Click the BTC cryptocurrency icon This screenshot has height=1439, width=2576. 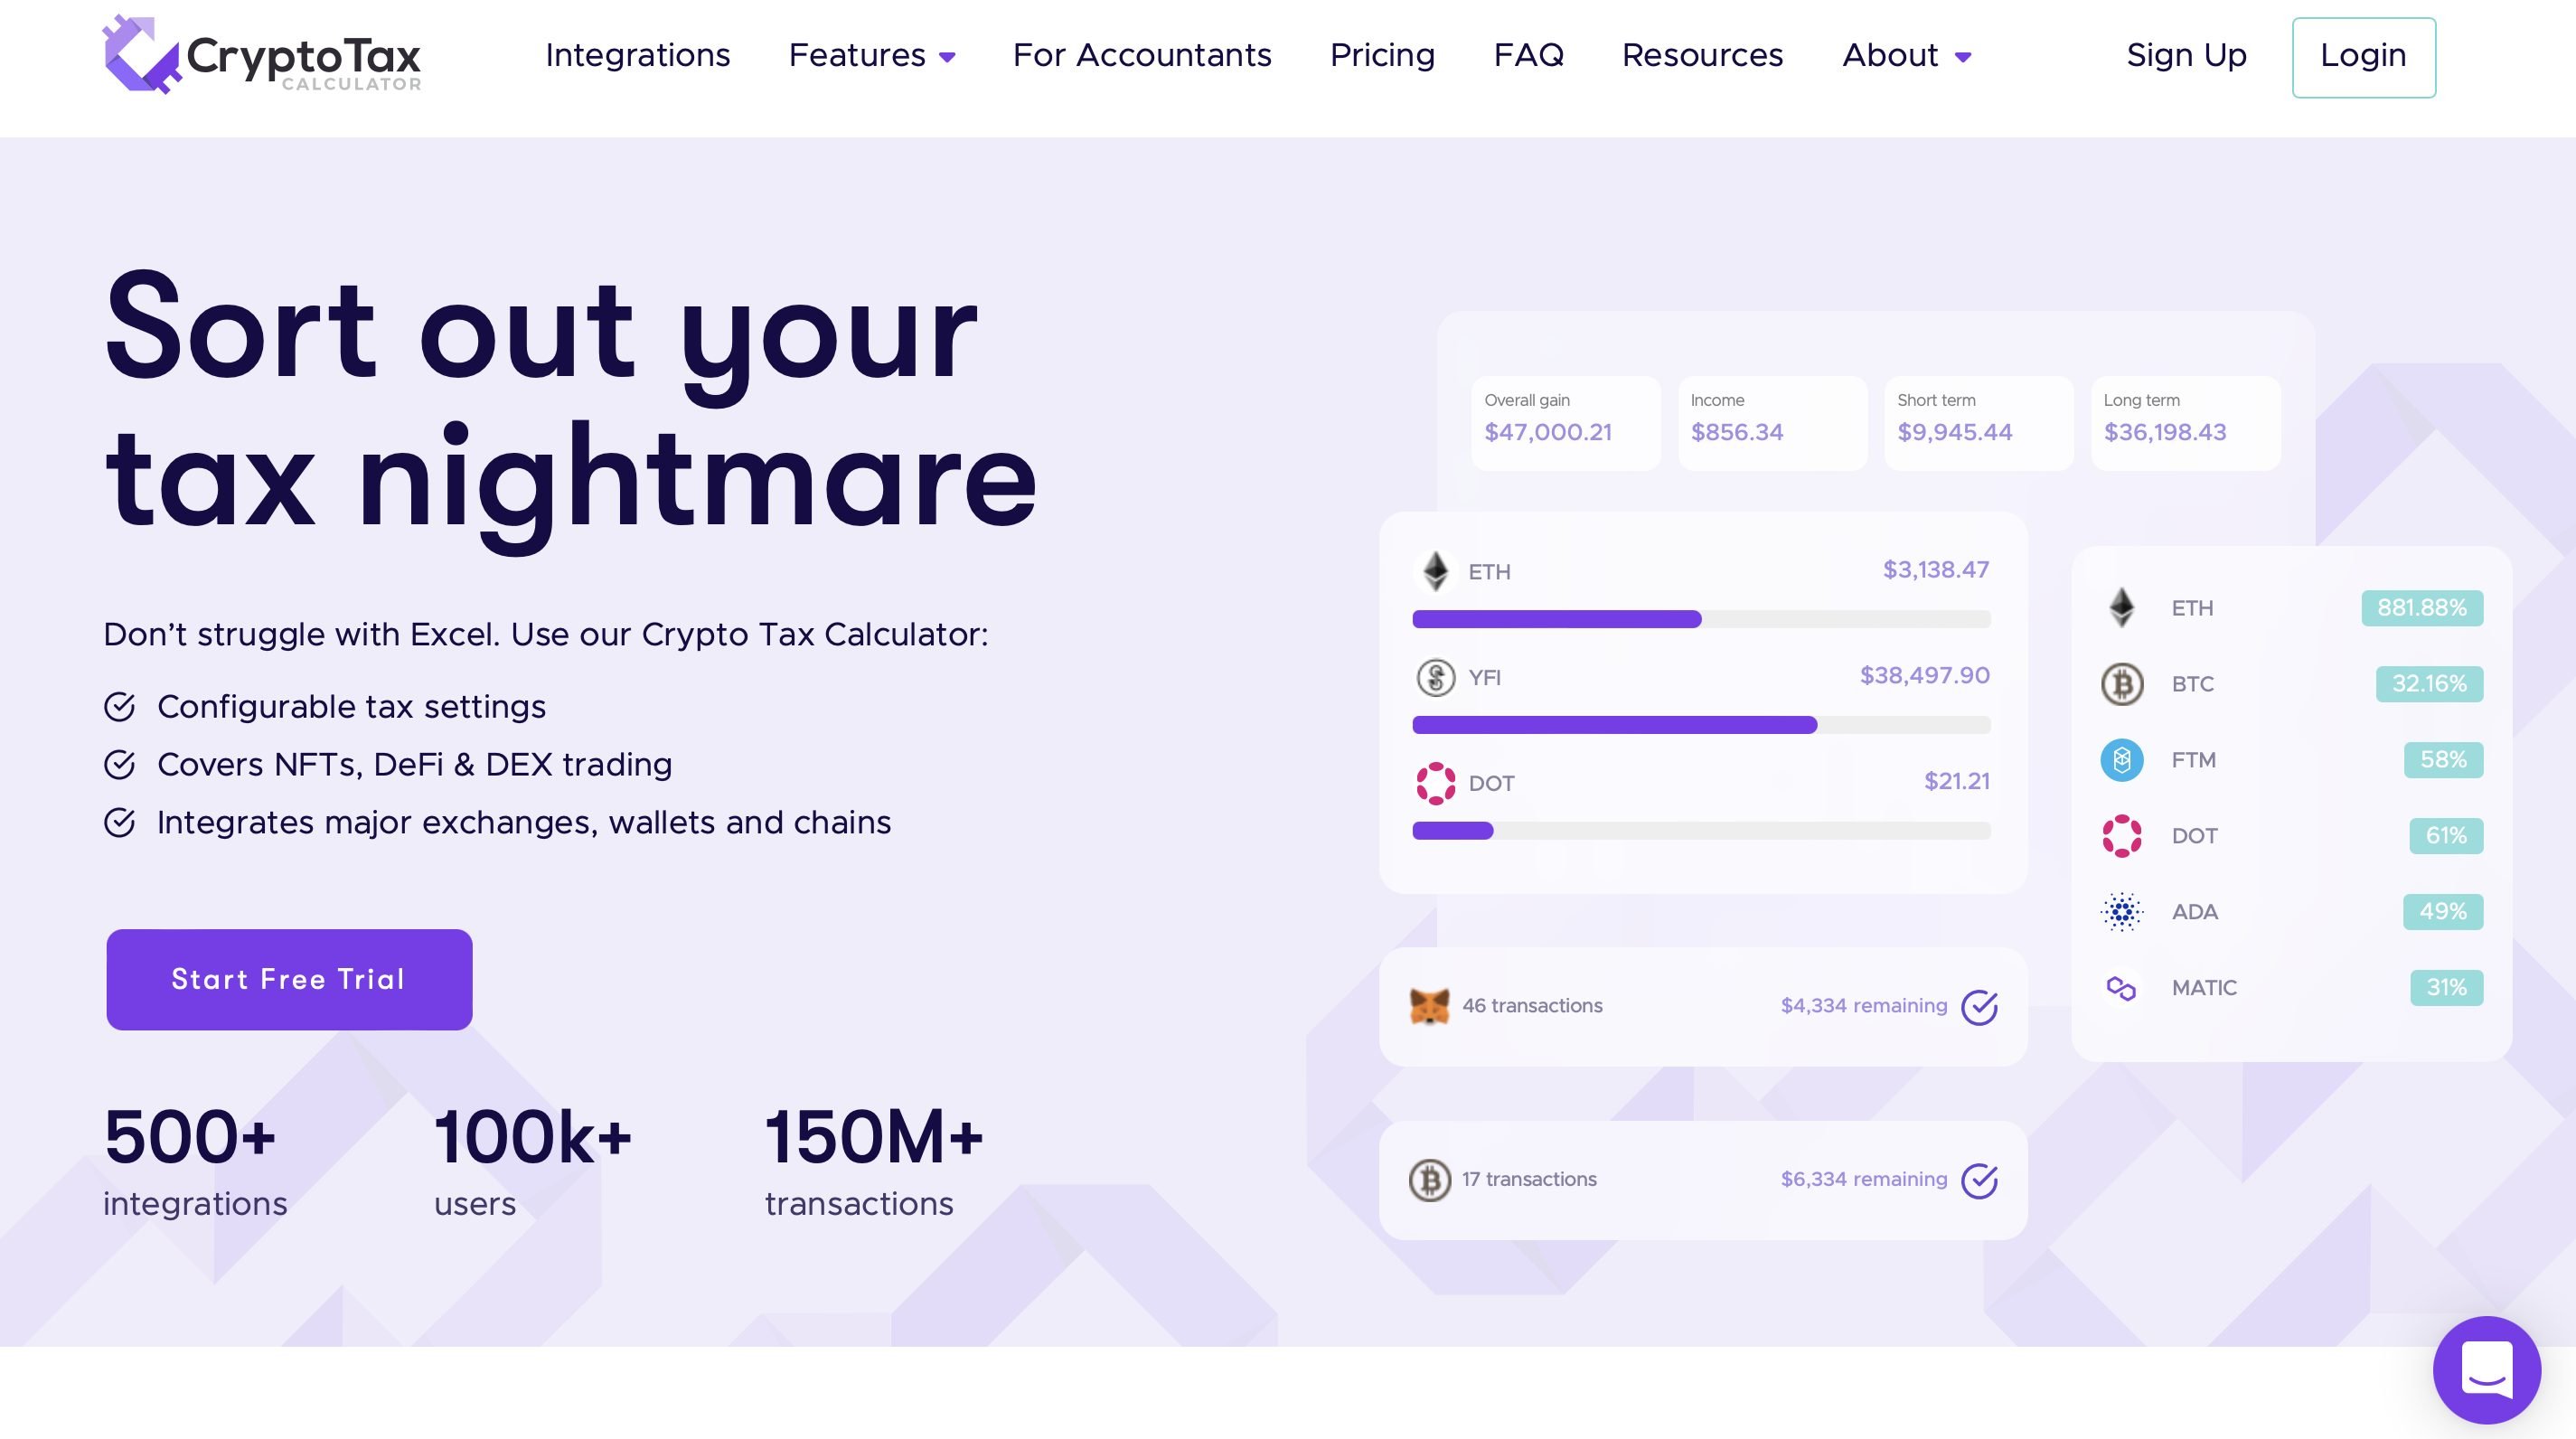pyautogui.click(x=2120, y=683)
